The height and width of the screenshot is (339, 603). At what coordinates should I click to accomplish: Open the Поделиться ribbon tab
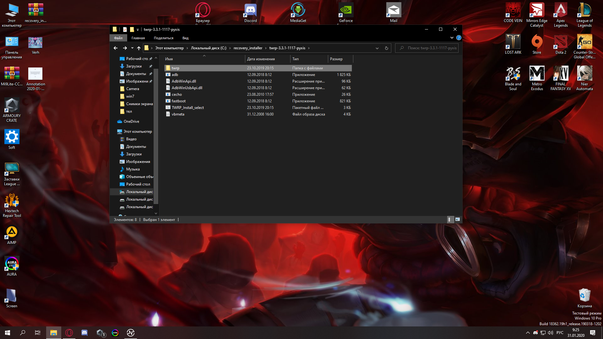[x=164, y=38]
